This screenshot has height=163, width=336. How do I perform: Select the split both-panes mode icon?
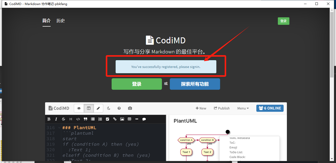coord(89,108)
